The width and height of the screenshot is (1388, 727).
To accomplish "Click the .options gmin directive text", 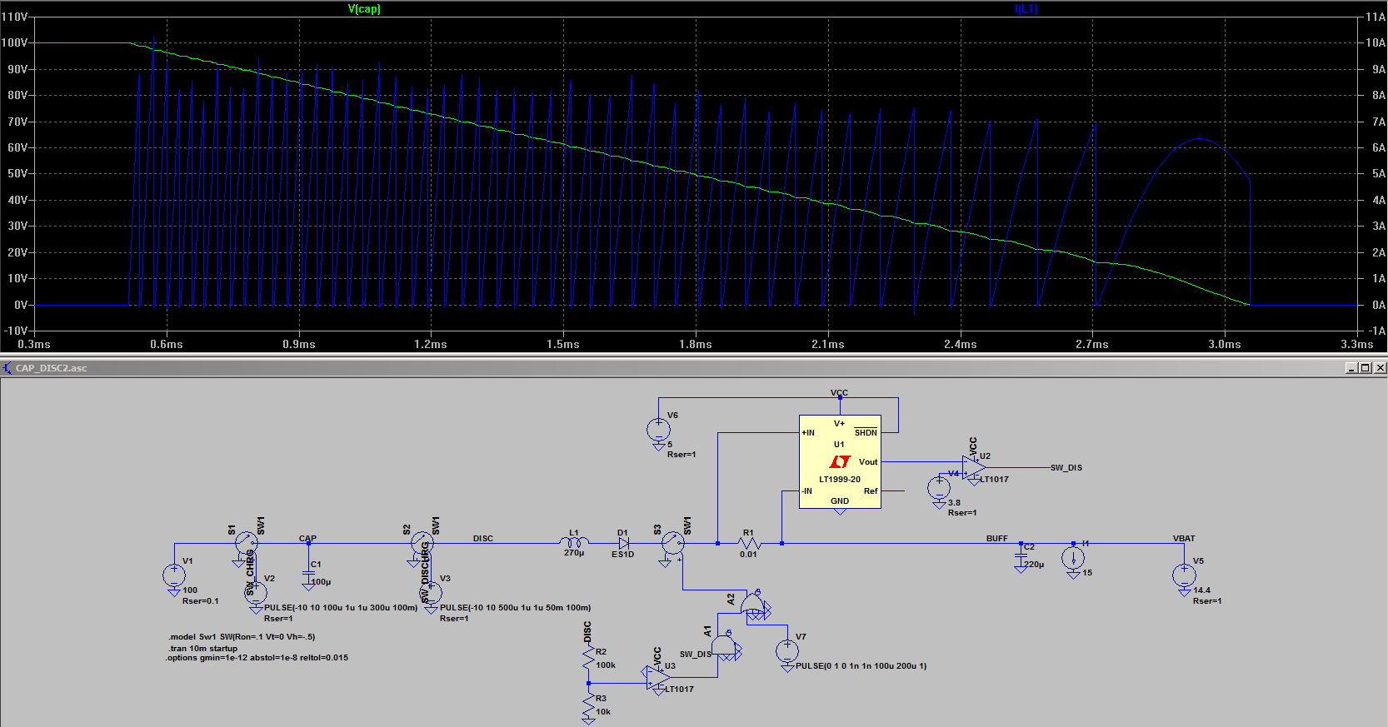I will pos(257,658).
